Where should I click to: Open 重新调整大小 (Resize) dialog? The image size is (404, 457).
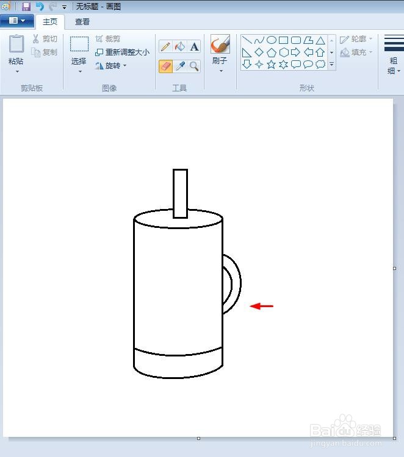(122, 52)
